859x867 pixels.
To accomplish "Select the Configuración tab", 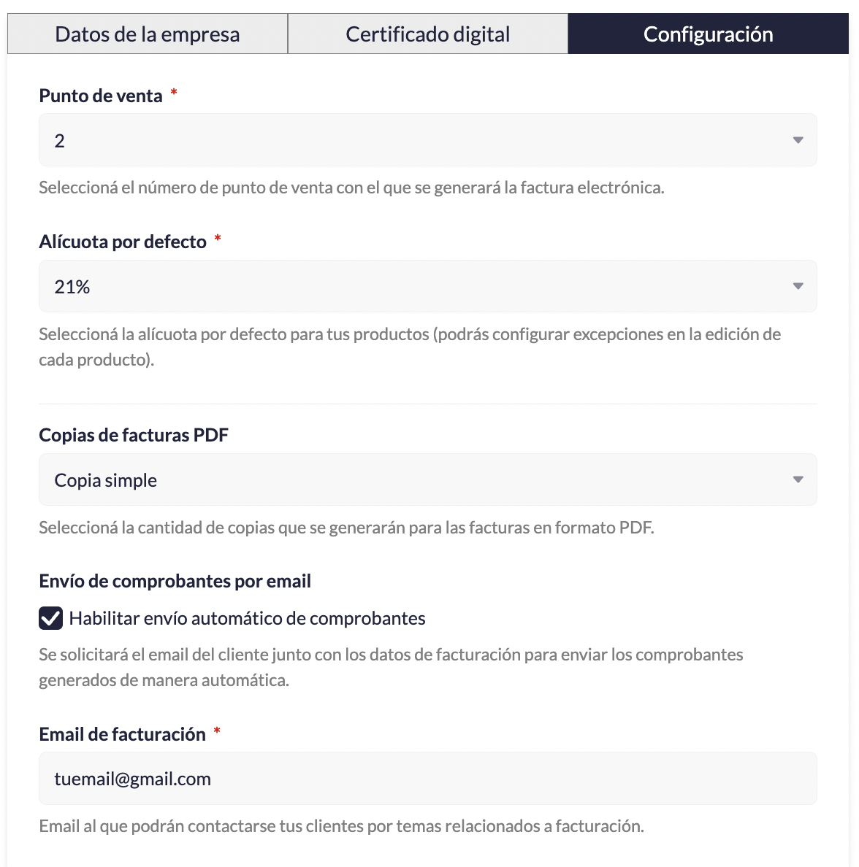I will coord(708,34).
